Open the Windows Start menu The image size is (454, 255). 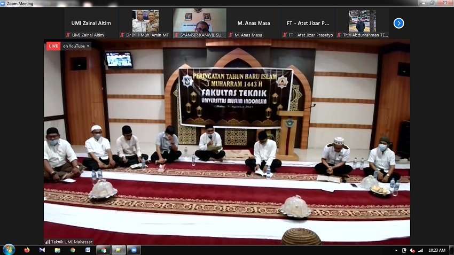click(9, 250)
